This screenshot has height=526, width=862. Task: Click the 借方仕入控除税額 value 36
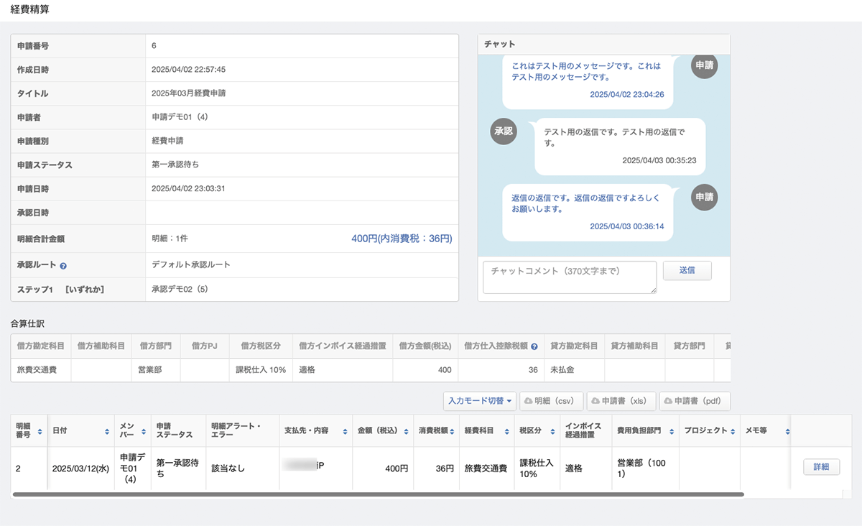coord(533,370)
